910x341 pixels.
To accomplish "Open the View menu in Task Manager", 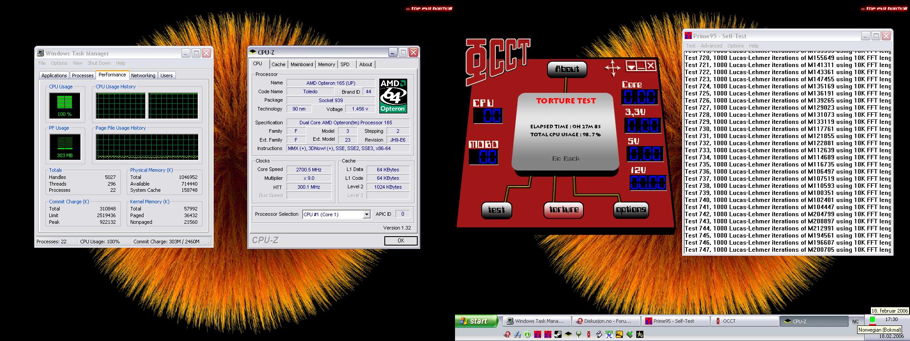I will pos(77,63).
